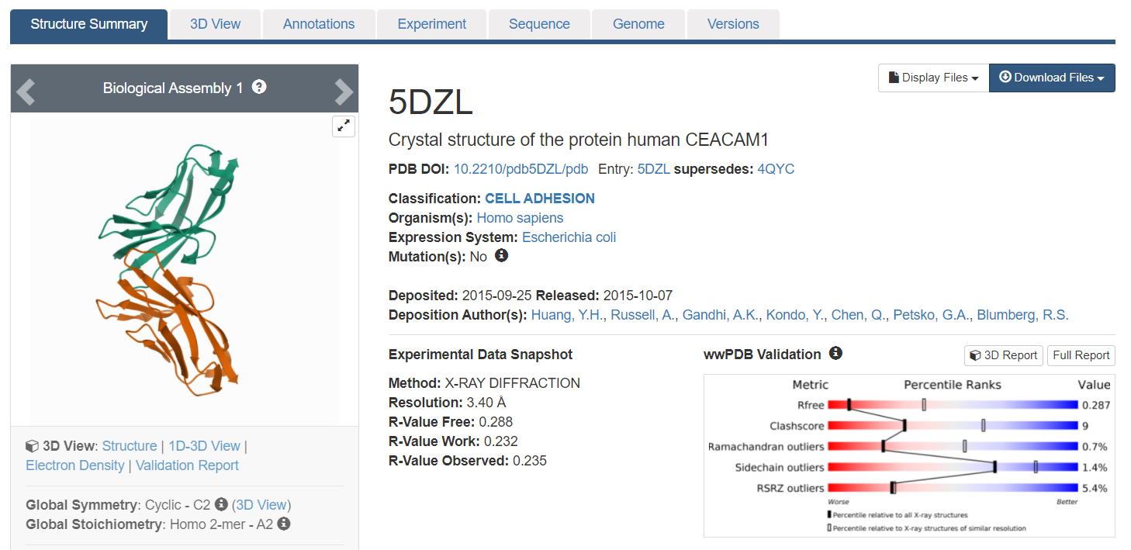Click the Full Report button
Viewport: 1131px width, 550px height.
(1081, 355)
